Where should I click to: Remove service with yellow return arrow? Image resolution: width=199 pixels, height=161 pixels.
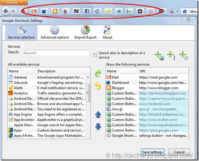click(98, 86)
